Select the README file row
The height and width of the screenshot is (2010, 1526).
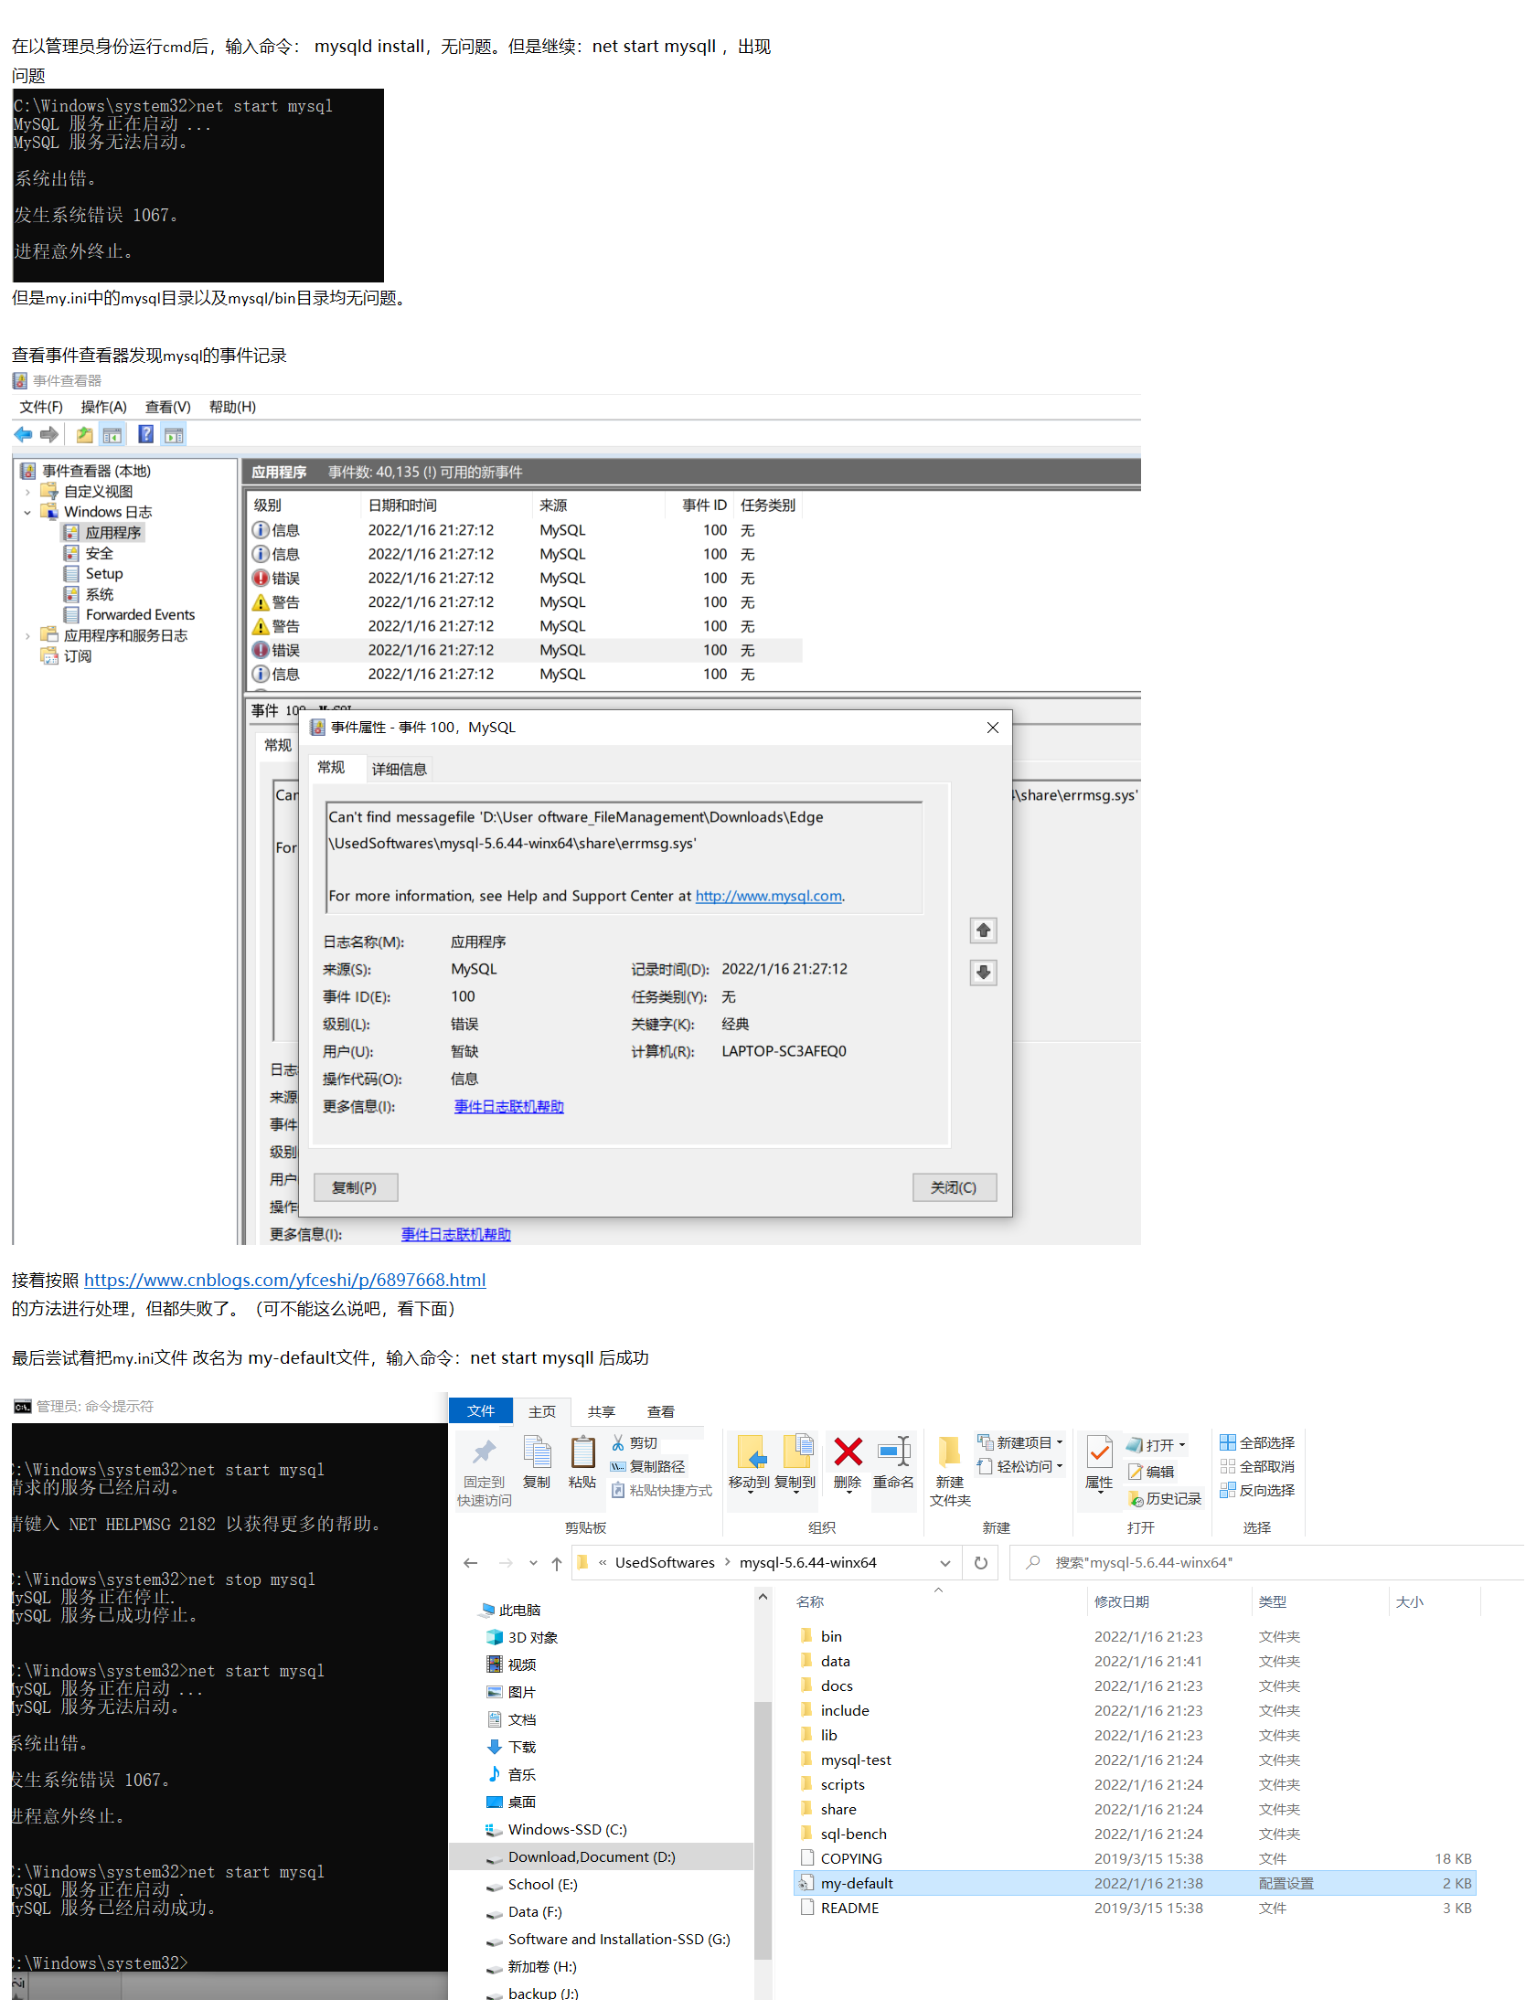(1135, 1909)
